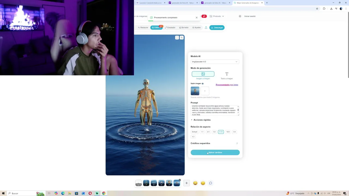Screen dimensions: 349x196
Task: Select version 3 thumbnail
Action: [161, 183]
